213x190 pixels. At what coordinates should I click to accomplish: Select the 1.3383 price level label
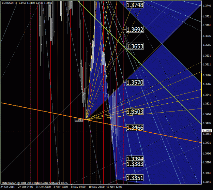tap(135, 164)
